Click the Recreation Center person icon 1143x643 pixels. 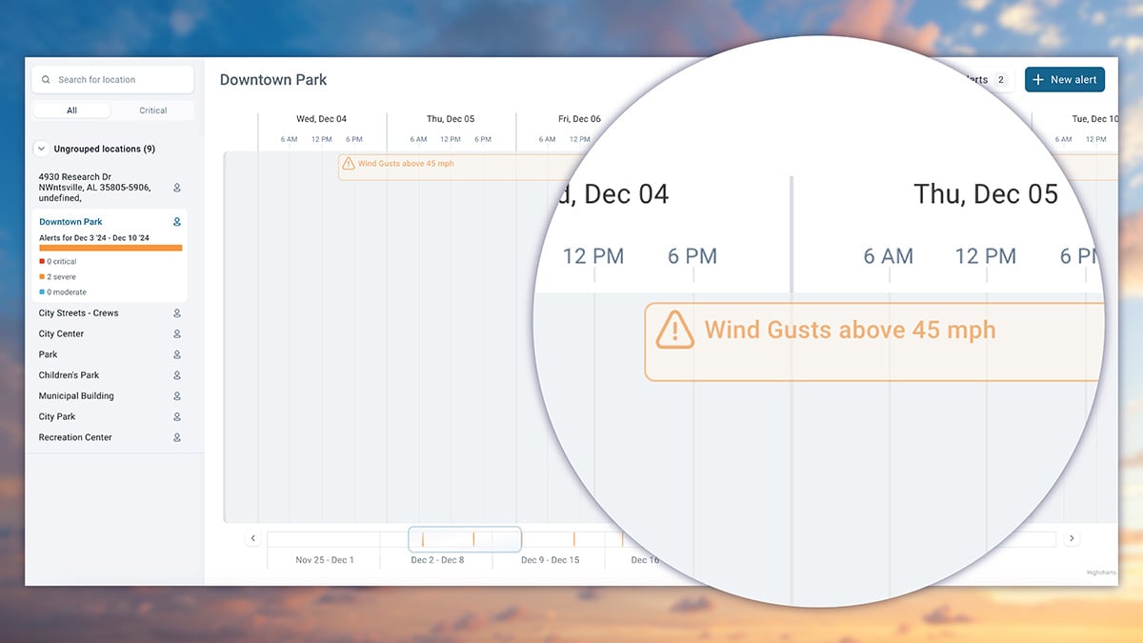tap(177, 438)
